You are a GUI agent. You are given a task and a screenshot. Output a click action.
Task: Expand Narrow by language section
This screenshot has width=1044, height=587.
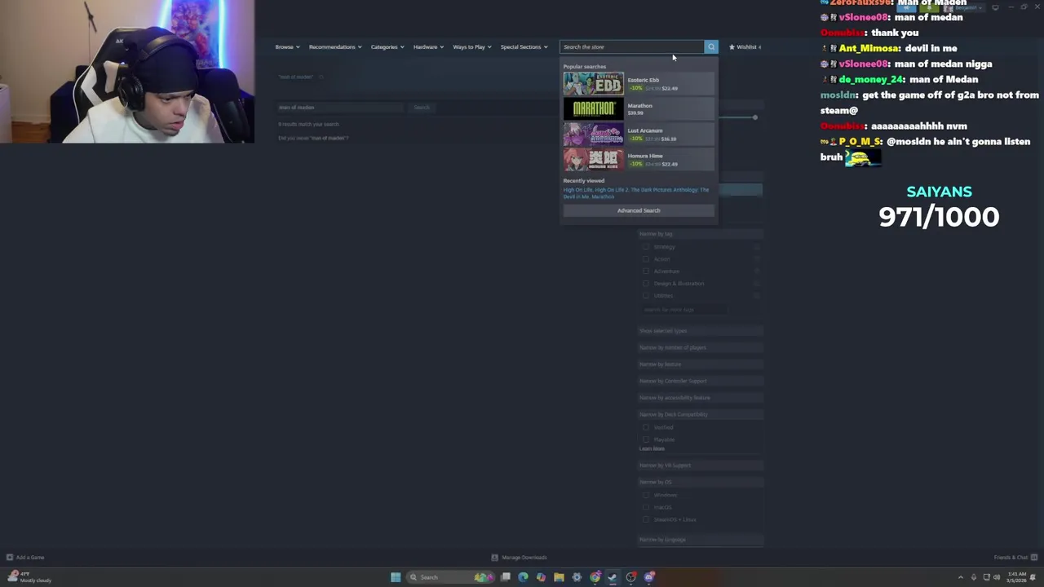tap(701, 540)
